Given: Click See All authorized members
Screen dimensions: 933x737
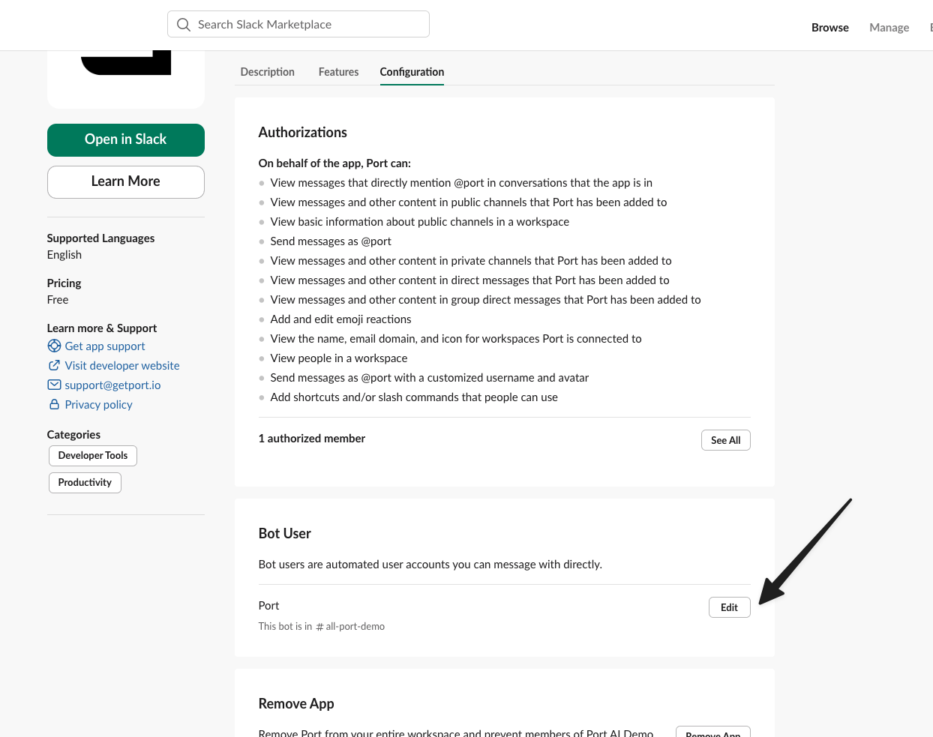Looking at the screenshot, I should coord(725,440).
